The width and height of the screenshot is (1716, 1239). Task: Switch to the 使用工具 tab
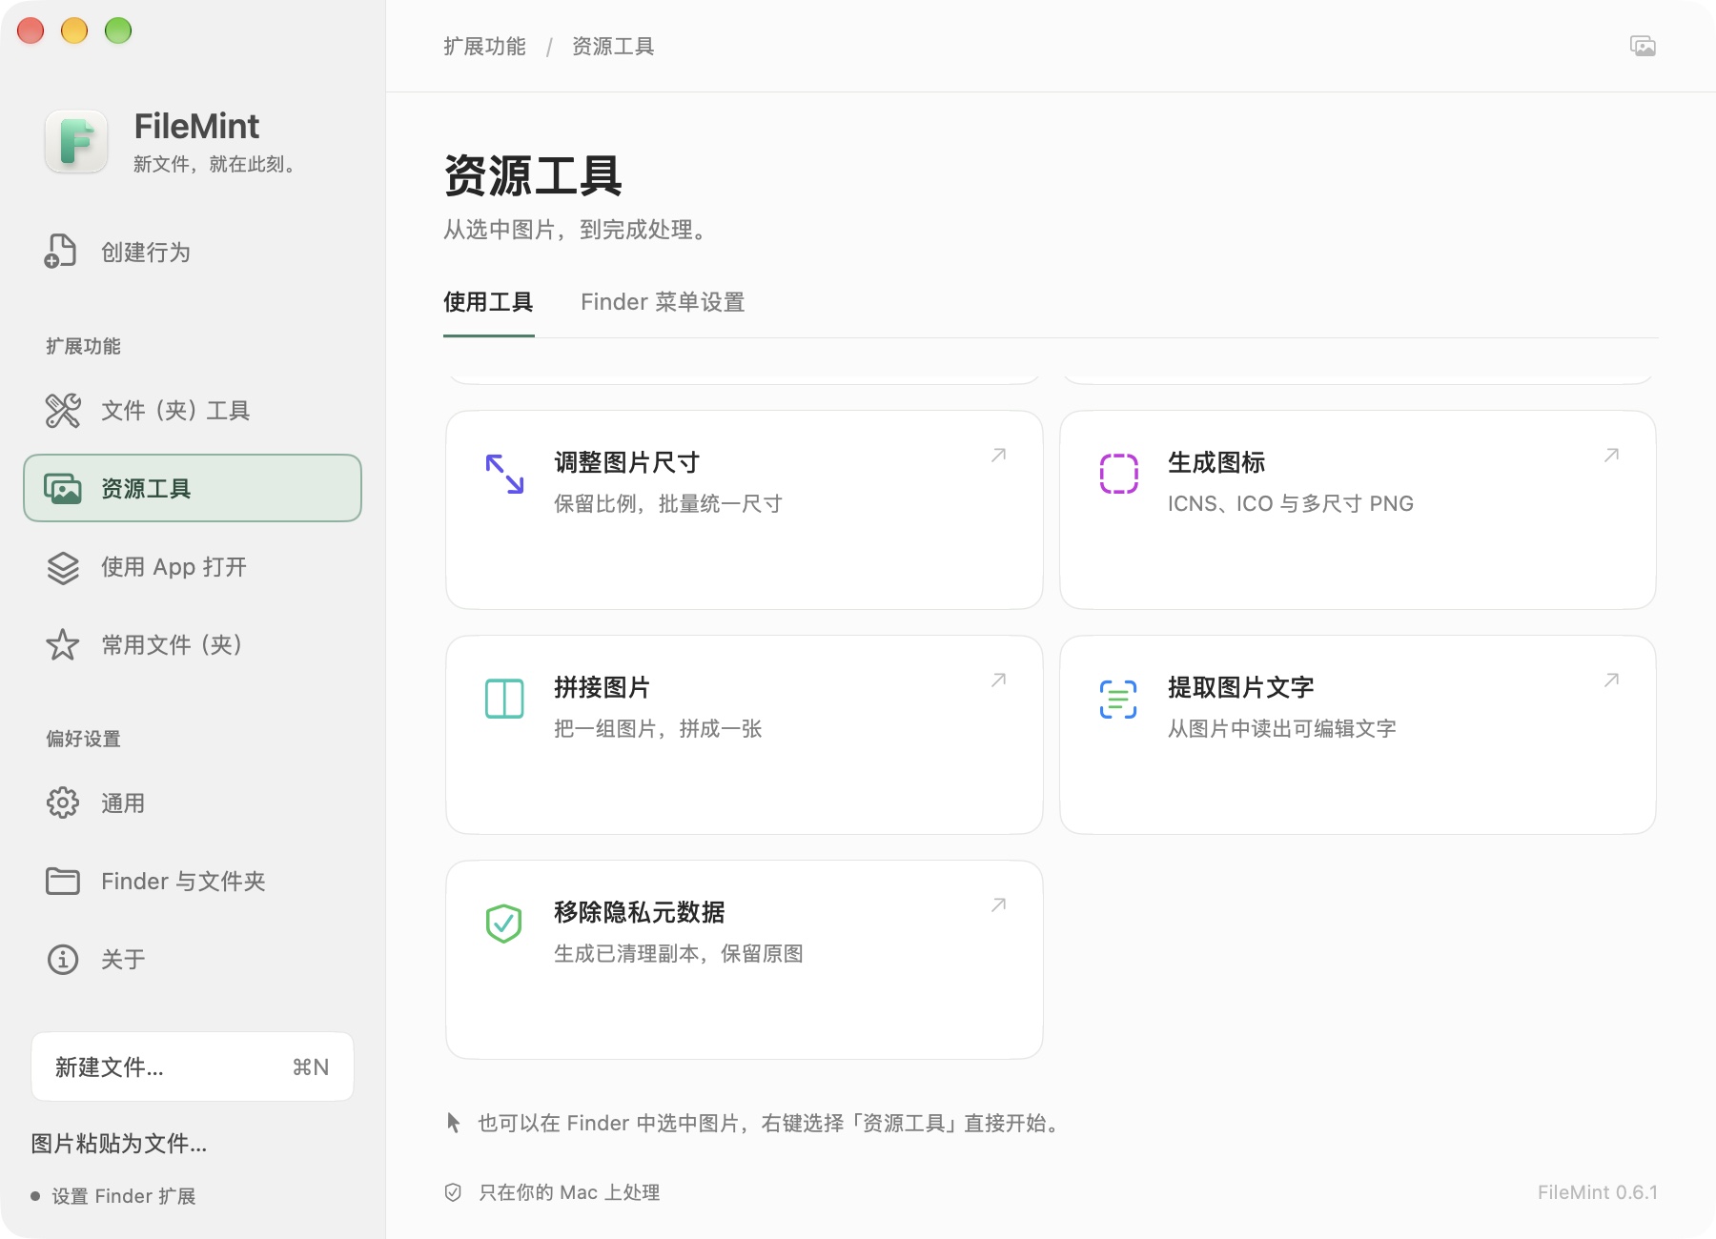[488, 302]
